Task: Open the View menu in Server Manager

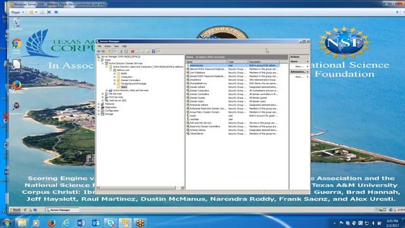Action: [116, 46]
